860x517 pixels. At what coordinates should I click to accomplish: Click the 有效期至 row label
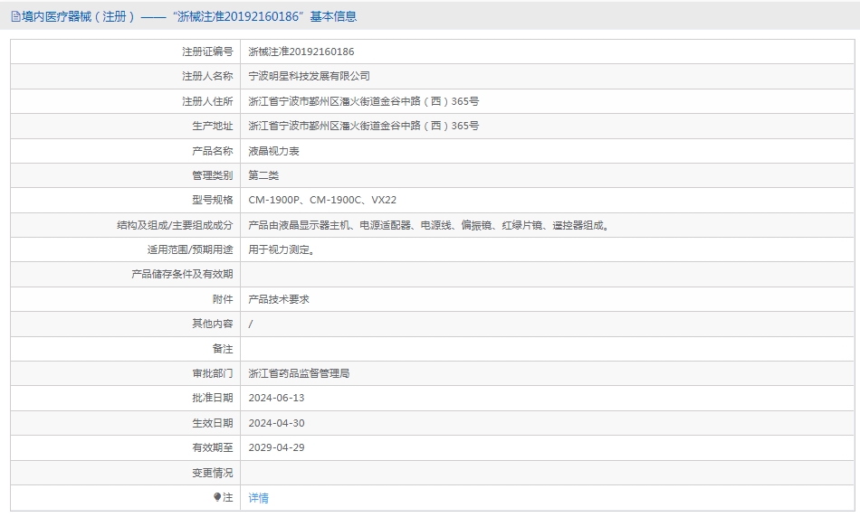click(212, 448)
